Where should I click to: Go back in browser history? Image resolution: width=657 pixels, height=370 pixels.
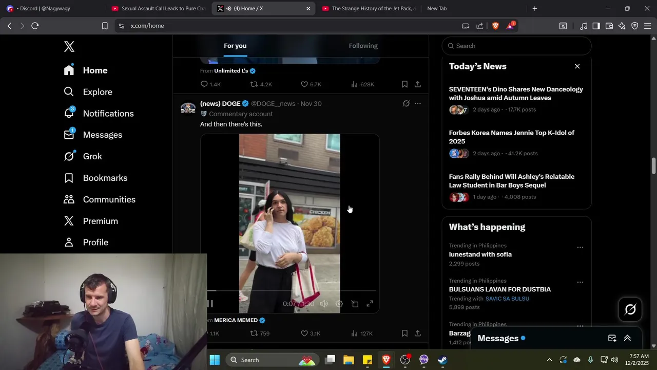9,26
